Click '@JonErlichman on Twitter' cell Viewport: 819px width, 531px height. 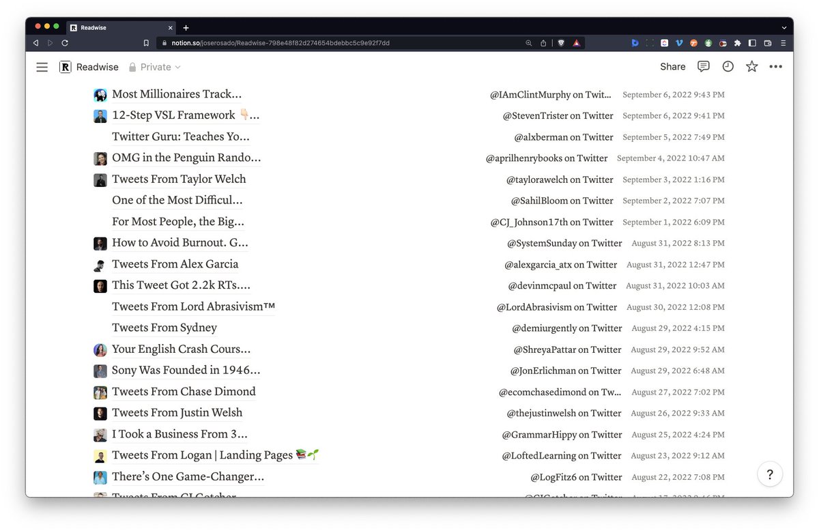tap(566, 371)
